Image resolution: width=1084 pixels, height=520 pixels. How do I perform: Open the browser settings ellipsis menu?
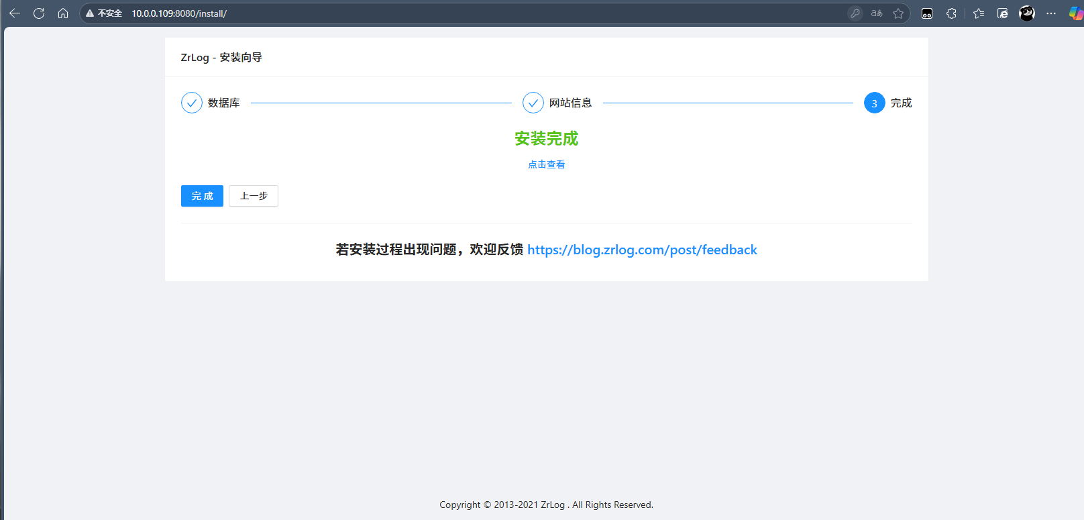pyautogui.click(x=1051, y=13)
